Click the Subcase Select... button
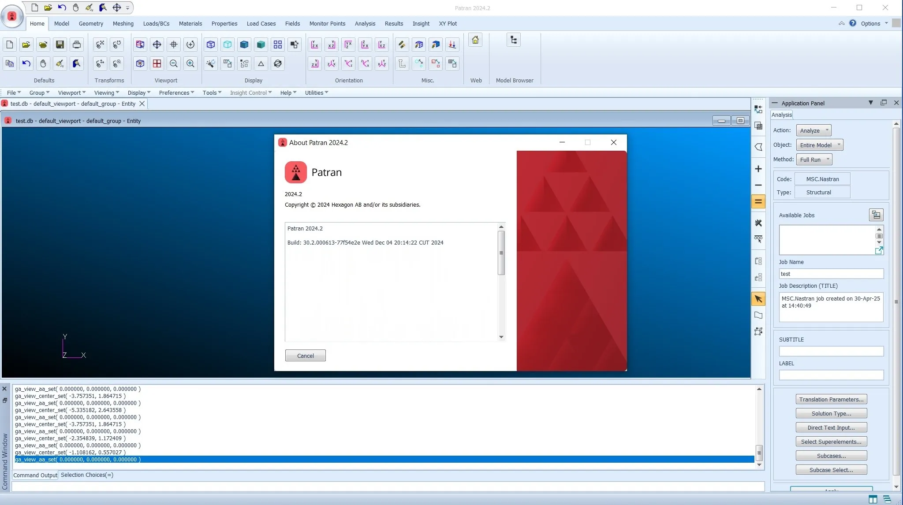903x505 pixels. 831,470
